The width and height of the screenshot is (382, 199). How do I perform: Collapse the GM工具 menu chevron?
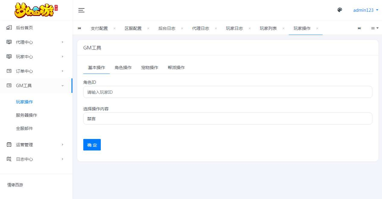tap(62, 85)
